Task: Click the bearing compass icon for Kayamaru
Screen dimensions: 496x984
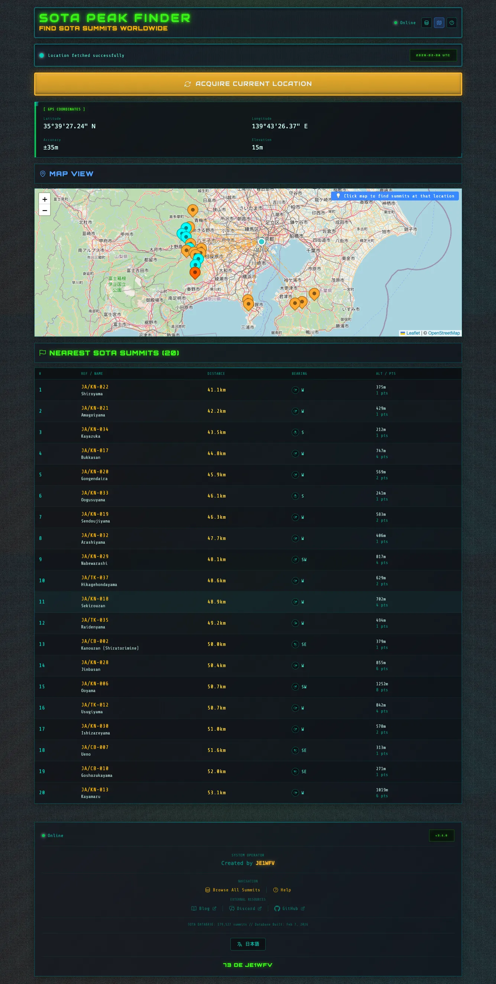Action: click(295, 792)
